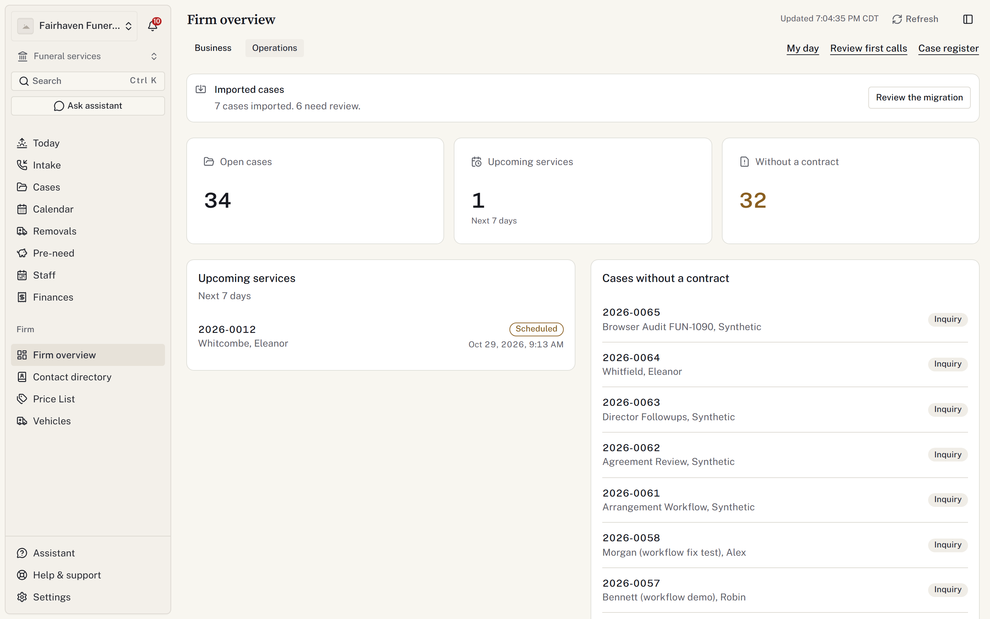This screenshot has width=990, height=619.
Task: Go to Intake in the sidebar
Action: pyautogui.click(x=88, y=165)
